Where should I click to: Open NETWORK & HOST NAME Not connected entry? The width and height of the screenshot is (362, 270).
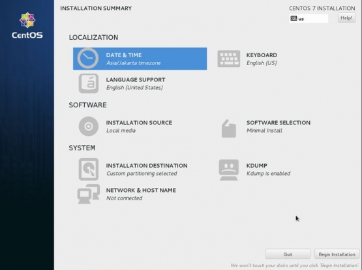(127, 194)
